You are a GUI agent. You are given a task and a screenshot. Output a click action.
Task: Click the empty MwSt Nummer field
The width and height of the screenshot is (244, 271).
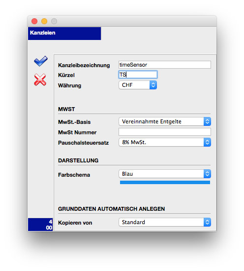(165, 132)
